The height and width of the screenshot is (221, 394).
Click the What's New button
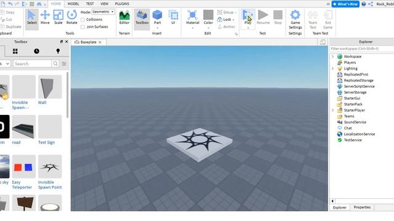[345, 4]
